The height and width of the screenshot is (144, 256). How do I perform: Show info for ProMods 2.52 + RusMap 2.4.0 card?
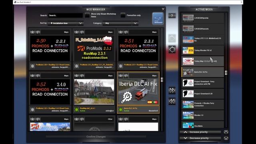[38, 76]
